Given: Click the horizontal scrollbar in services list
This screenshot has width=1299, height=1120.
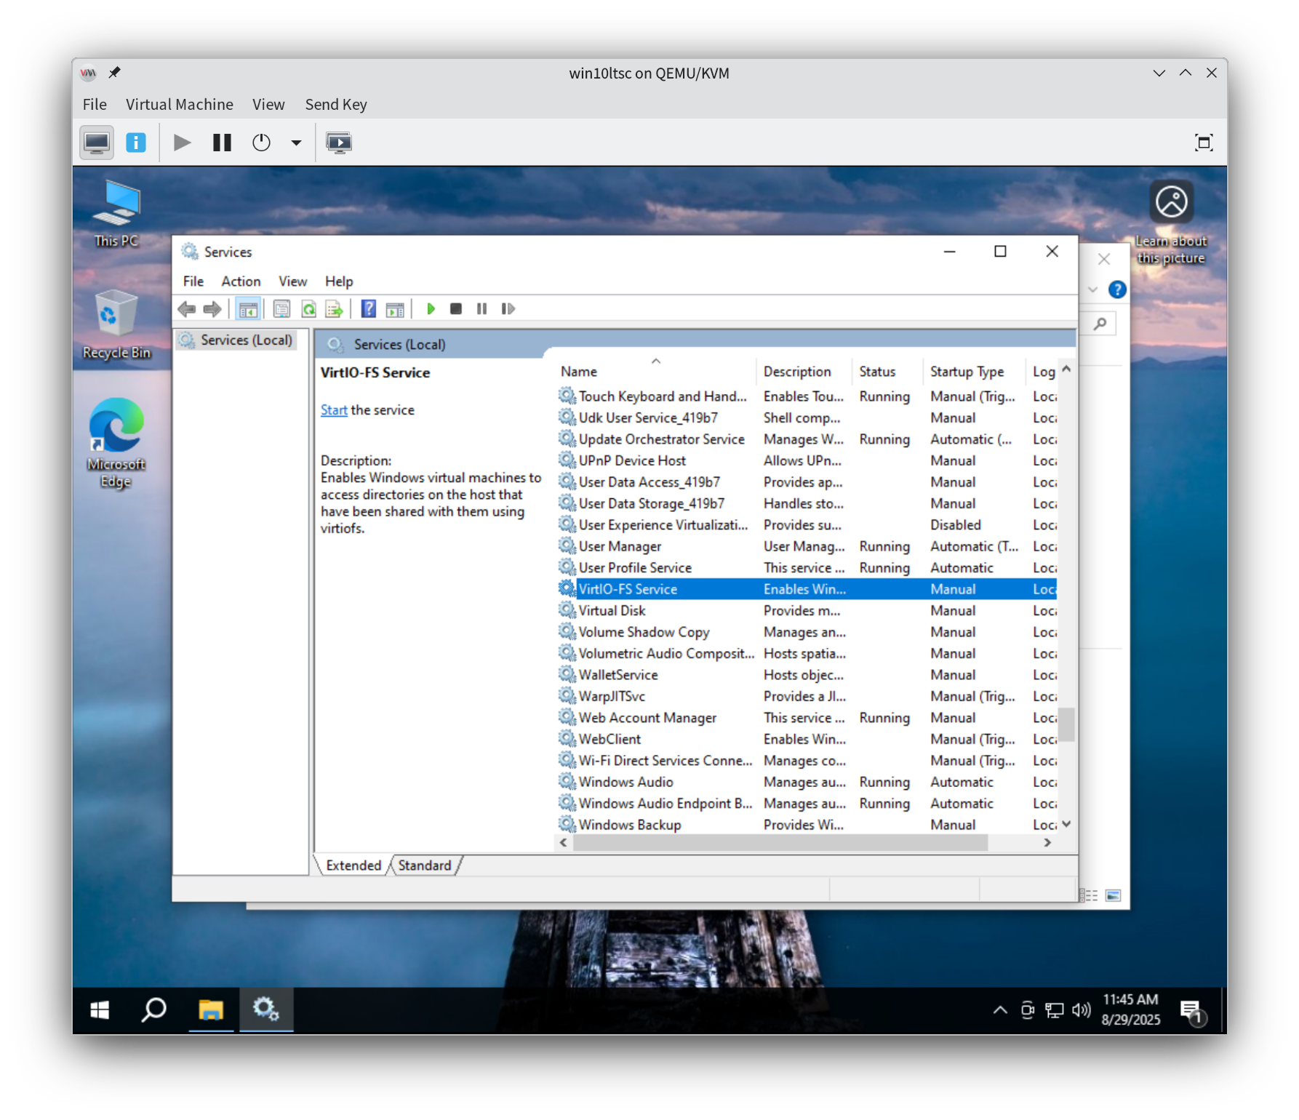Looking at the screenshot, I should coord(780,842).
